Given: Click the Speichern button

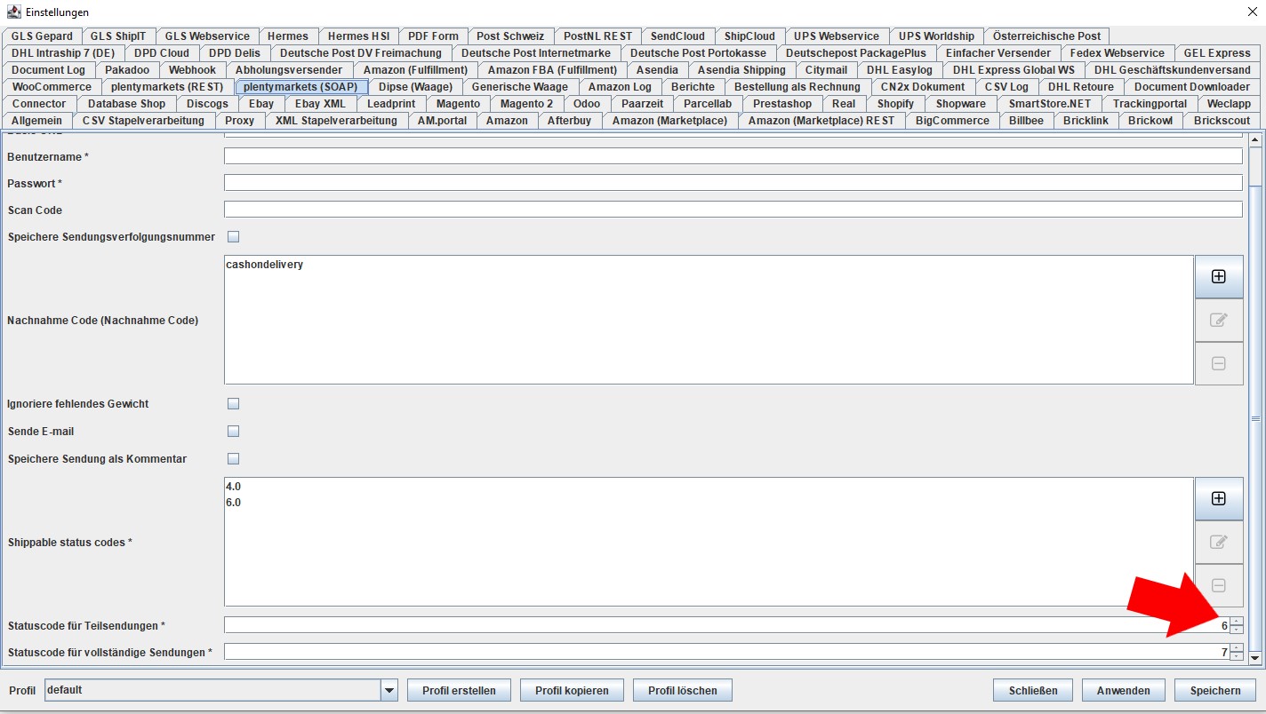Looking at the screenshot, I should [1215, 690].
